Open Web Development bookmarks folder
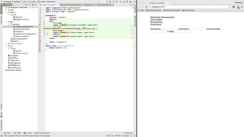 [x=154, y=10]
